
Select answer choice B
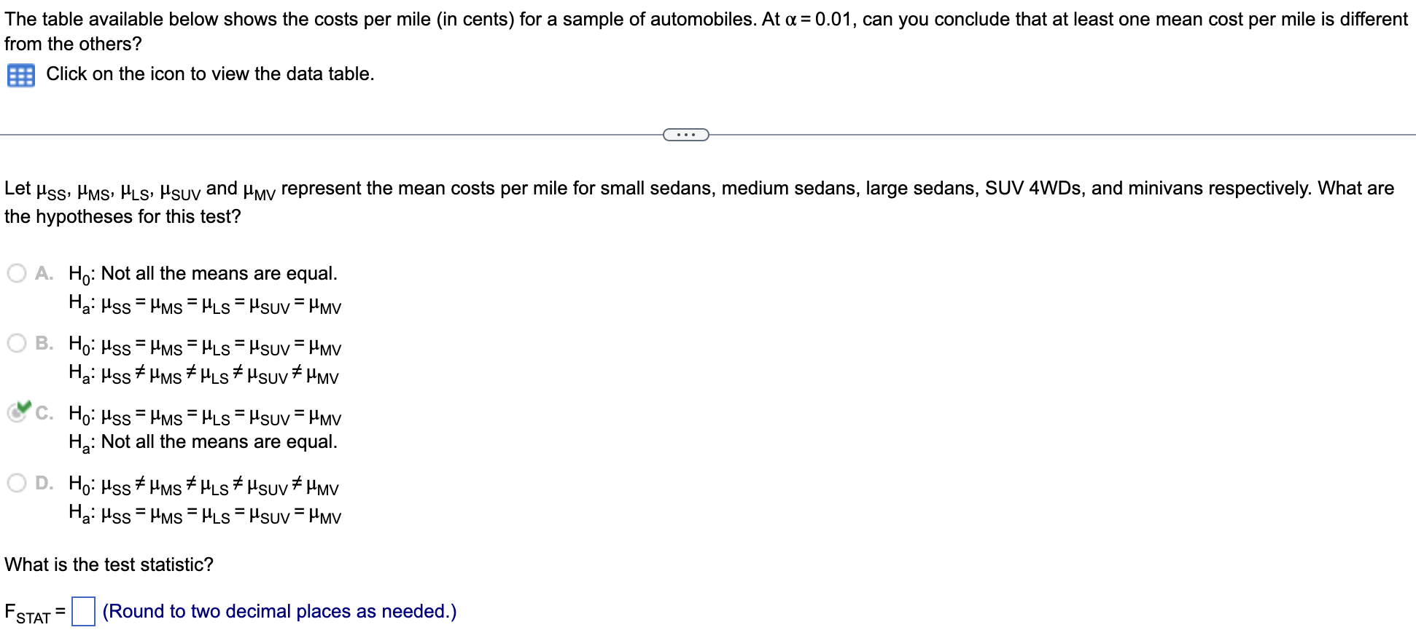click(16, 342)
